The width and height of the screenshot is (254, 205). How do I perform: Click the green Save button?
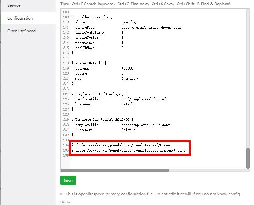point(68,180)
